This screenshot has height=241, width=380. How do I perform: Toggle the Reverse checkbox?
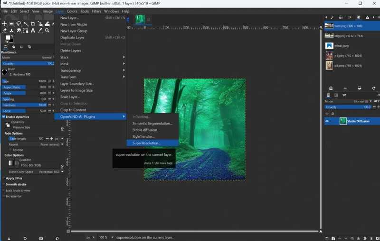pos(10,150)
